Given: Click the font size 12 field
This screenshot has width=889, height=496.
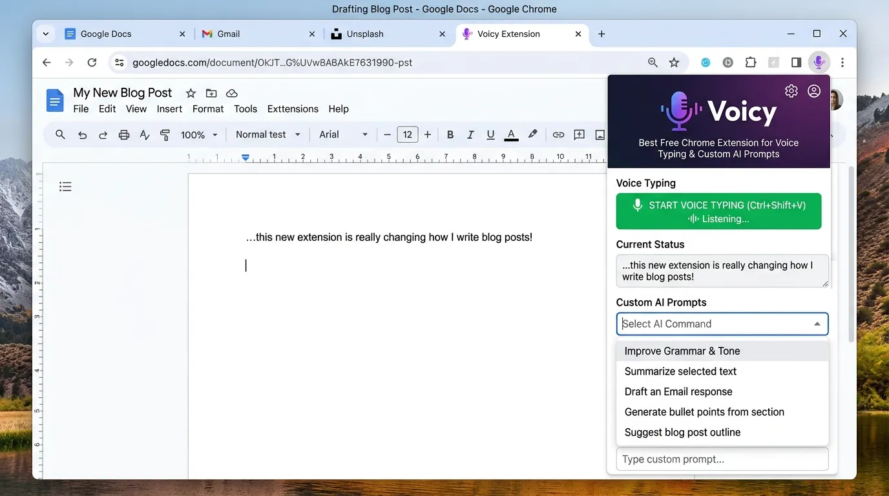Looking at the screenshot, I should coord(407,134).
